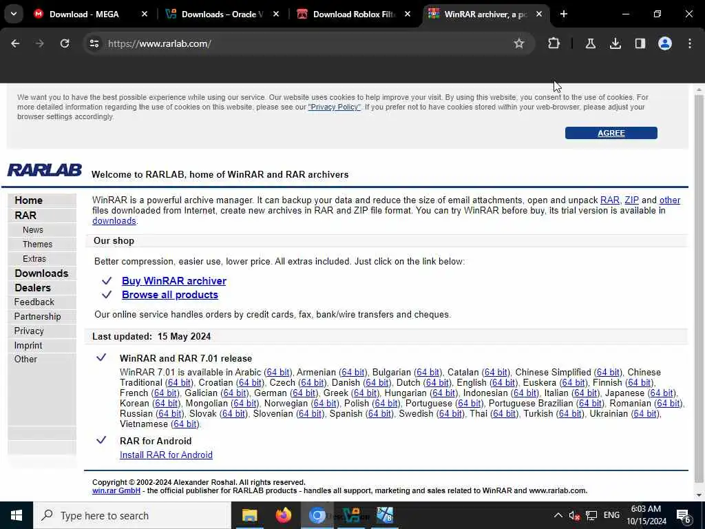The image size is (705, 529).
Task: Open the notification center icon
Action: [683, 516]
